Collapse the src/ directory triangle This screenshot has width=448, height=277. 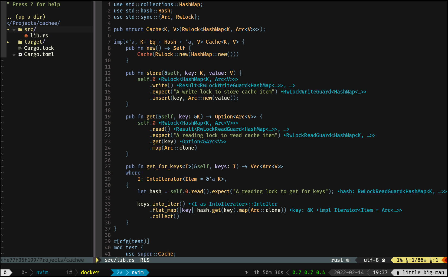click(8, 30)
